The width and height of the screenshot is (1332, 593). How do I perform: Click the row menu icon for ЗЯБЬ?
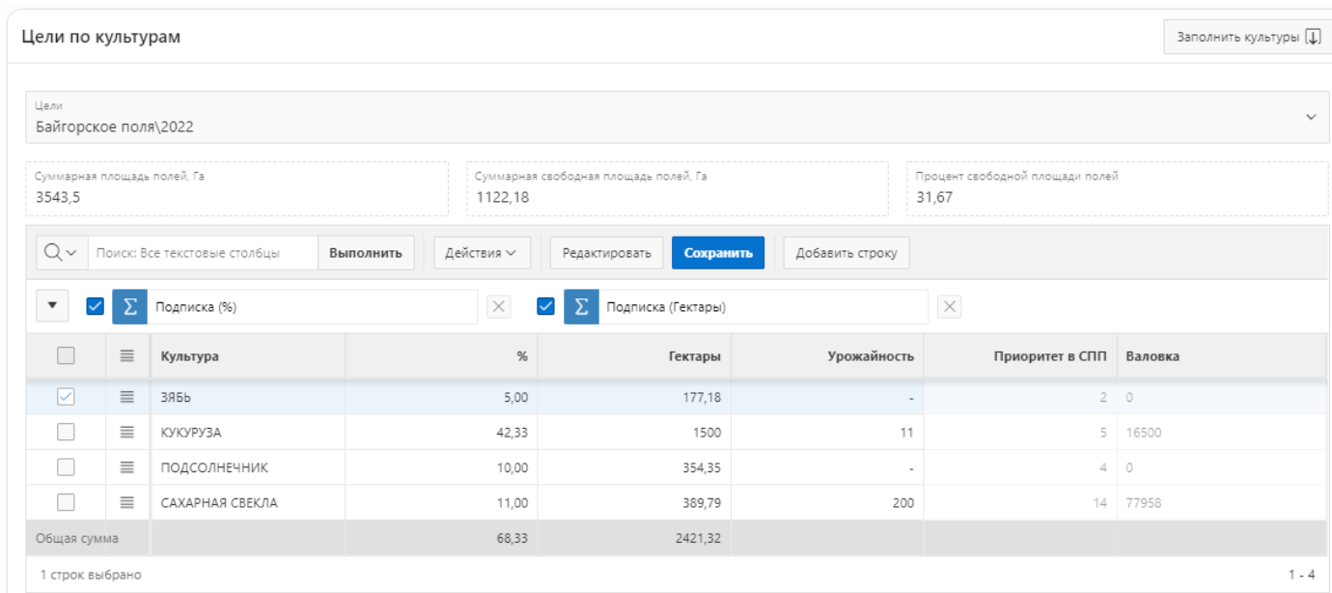(127, 396)
